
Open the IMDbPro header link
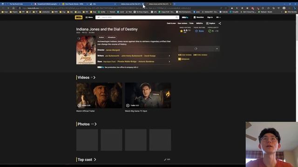pyautogui.click(x=185, y=18)
